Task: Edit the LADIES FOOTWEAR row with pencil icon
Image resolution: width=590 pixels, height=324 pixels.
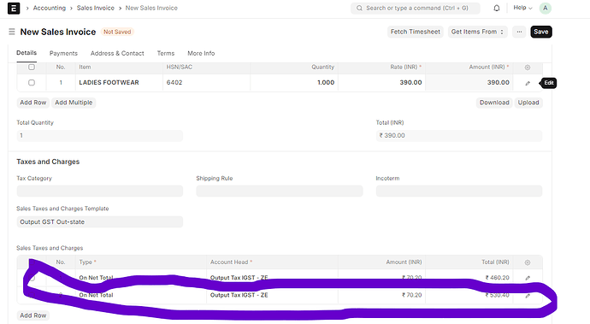Action: click(x=528, y=83)
